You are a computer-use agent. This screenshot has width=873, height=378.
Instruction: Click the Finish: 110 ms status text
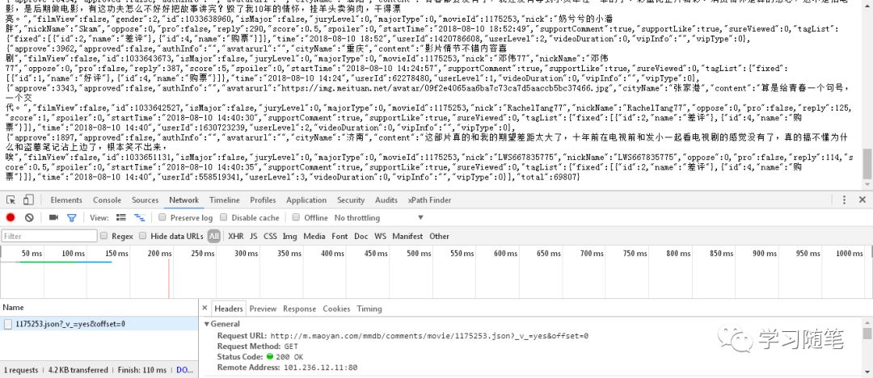pyautogui.click(x=142, y=370)
